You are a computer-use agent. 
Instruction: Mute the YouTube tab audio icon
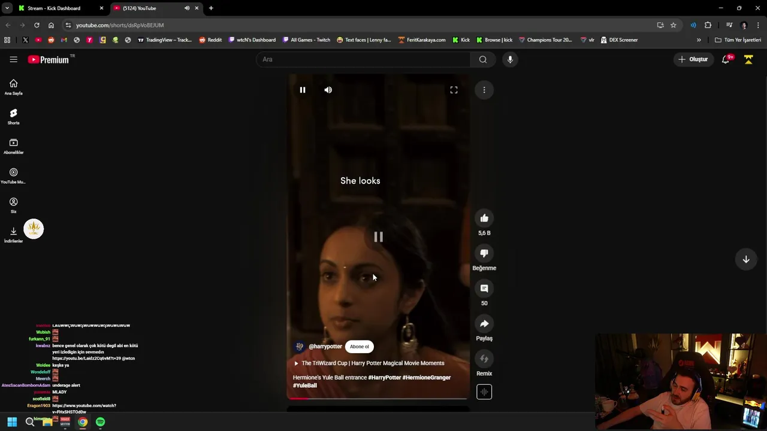pyautogui.click(x=187, y=8)
